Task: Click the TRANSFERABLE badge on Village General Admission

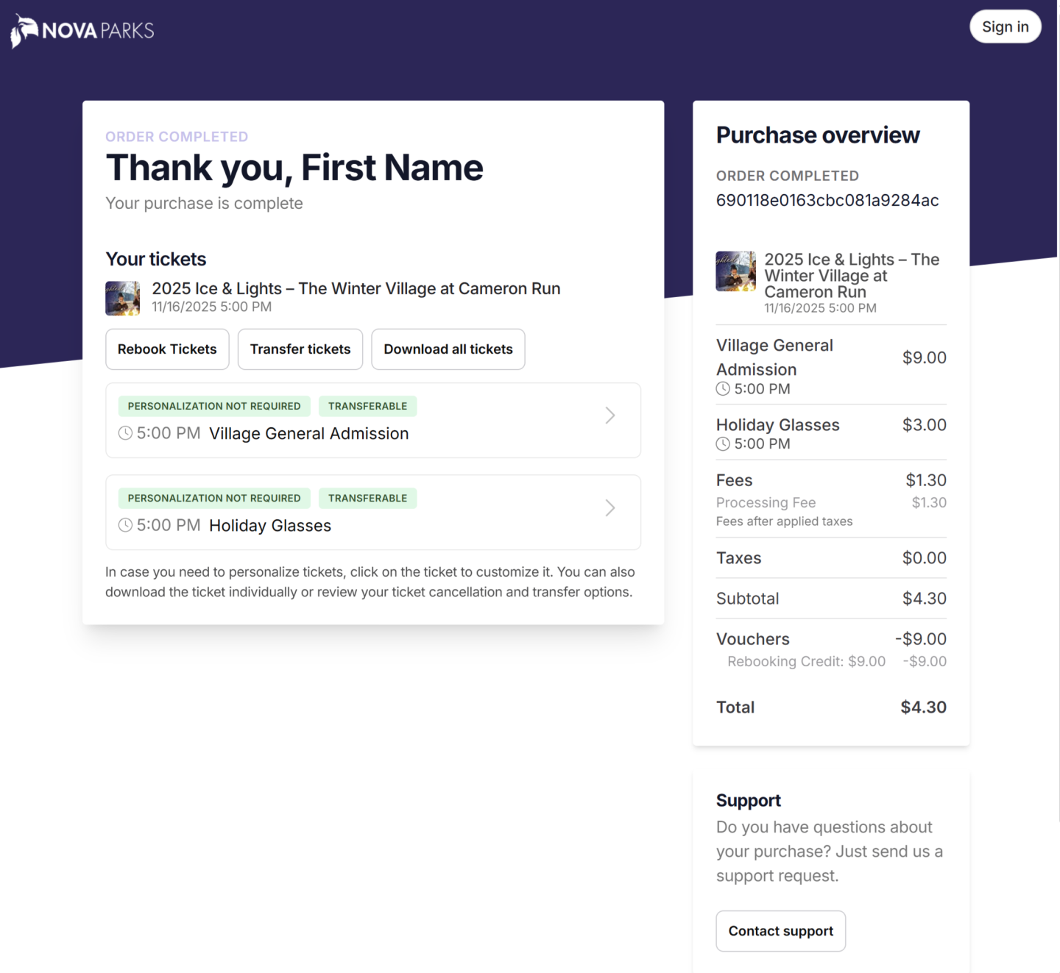Action: point(367,406)
